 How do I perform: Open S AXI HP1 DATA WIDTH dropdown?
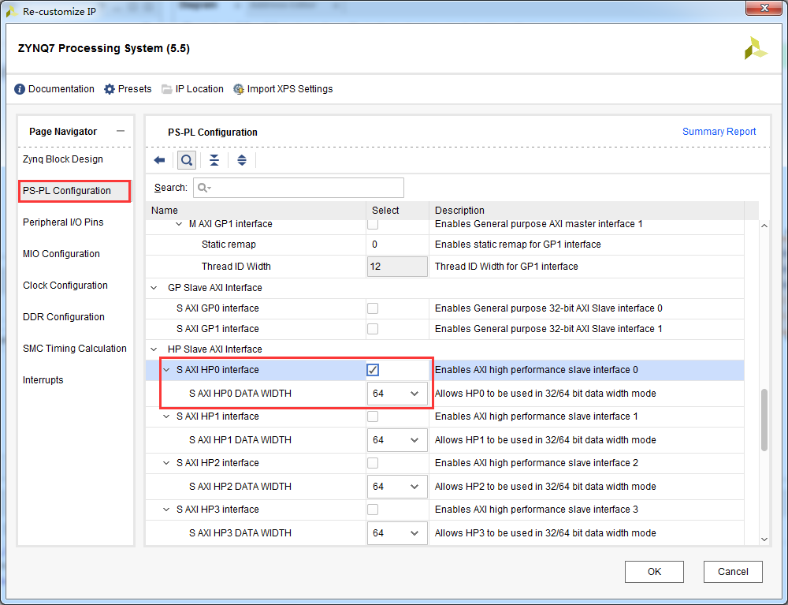397,440
